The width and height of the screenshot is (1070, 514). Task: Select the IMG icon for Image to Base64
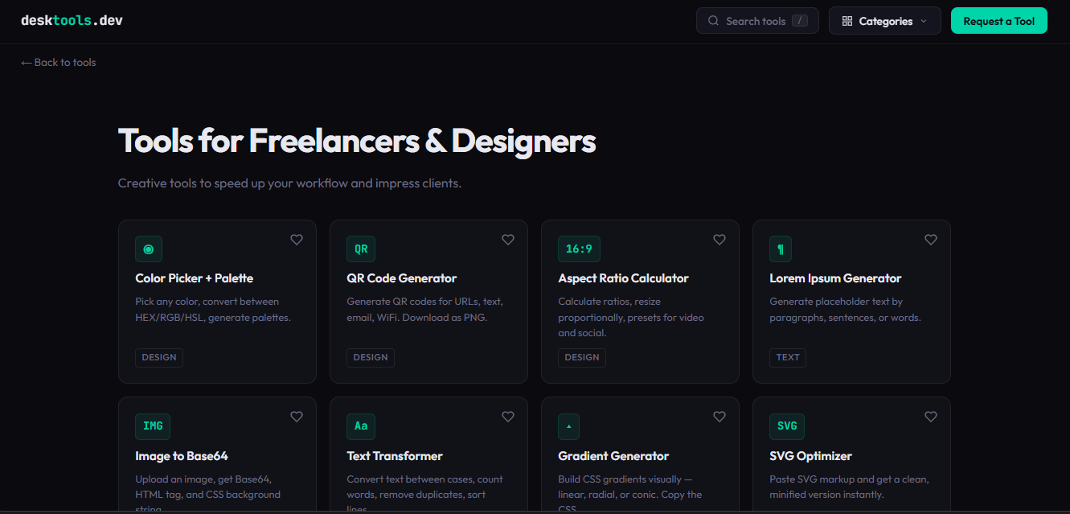(x=153, y=426)
